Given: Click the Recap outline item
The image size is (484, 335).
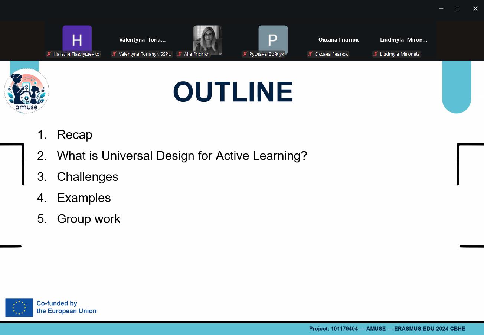Looking at the screenshot, I should click(x=74, y=134).
